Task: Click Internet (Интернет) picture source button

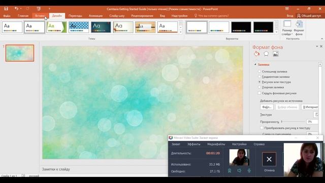Action: coord(310,107)
